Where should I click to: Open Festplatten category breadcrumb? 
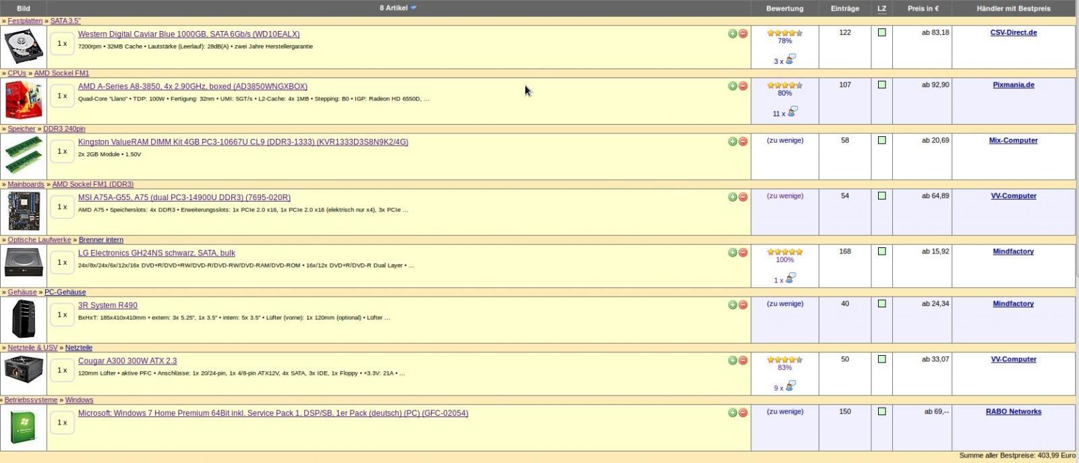[x=25, y=21]
